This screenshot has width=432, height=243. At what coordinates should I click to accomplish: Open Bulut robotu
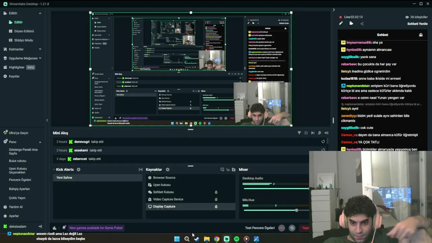click(x=18, y=161)
